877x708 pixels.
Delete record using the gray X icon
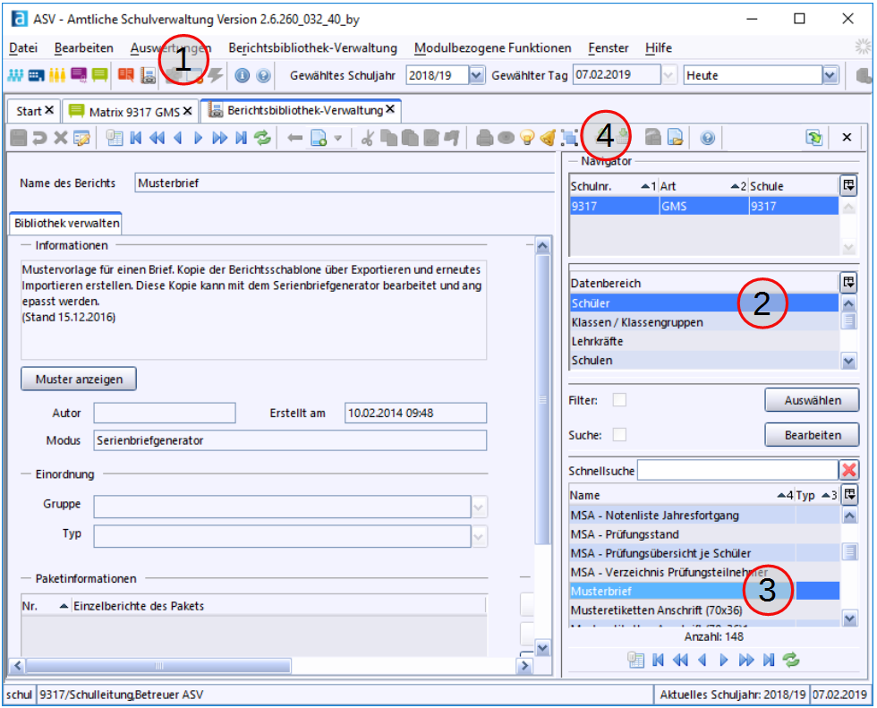[x=61, y=138]
